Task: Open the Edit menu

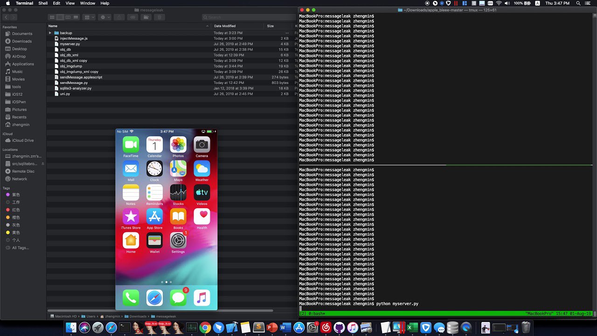Action: point(56,3)
